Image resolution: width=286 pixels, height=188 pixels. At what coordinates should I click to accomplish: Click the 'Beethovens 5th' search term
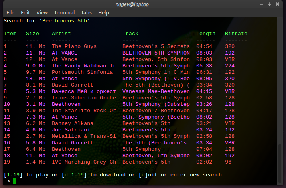tap(65, 21)
